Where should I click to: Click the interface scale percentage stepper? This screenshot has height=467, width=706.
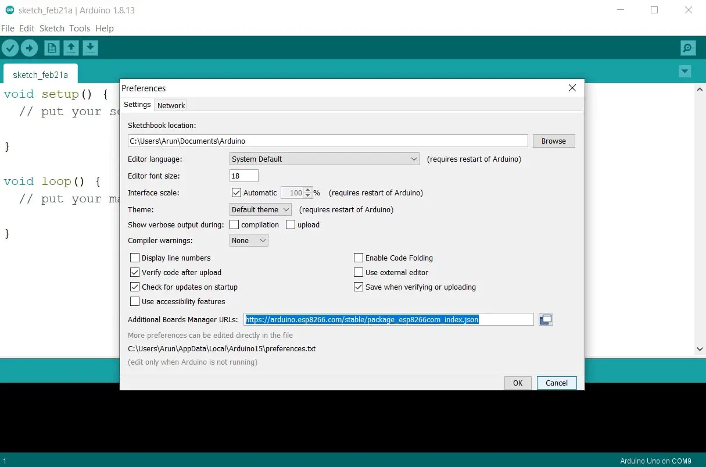coord(308,192)
